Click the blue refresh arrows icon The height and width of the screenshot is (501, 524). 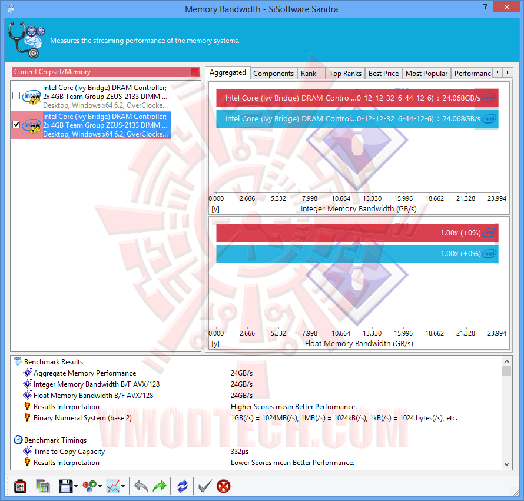click(x=183, y=486)
